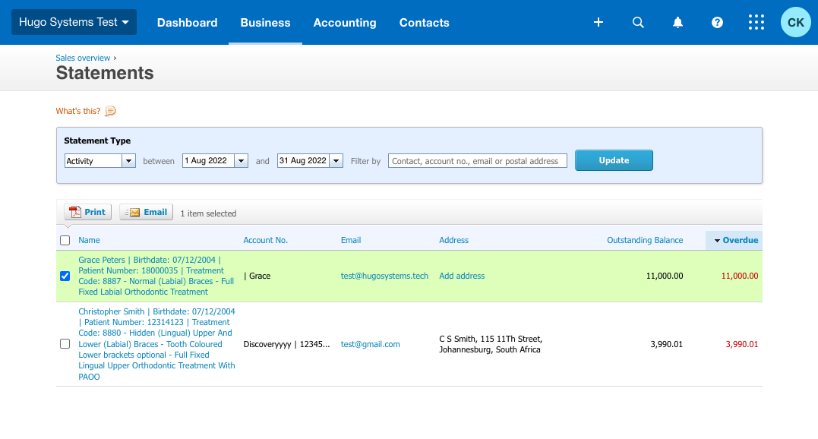The image size is (818, 439).
Task: Click the plus icon to create new
Action: pos(598,23)
